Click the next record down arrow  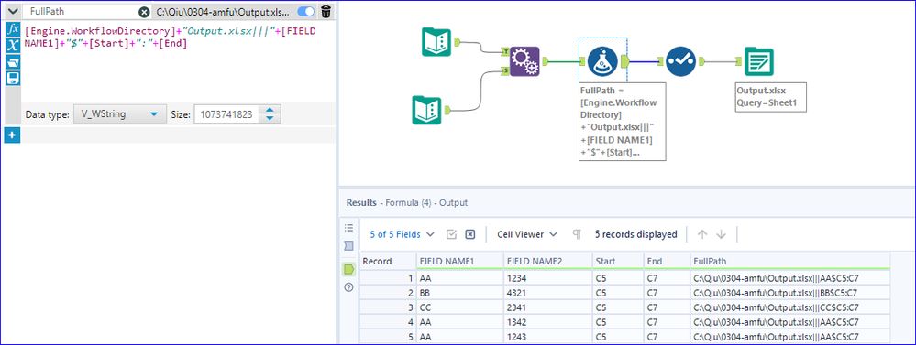721,234
